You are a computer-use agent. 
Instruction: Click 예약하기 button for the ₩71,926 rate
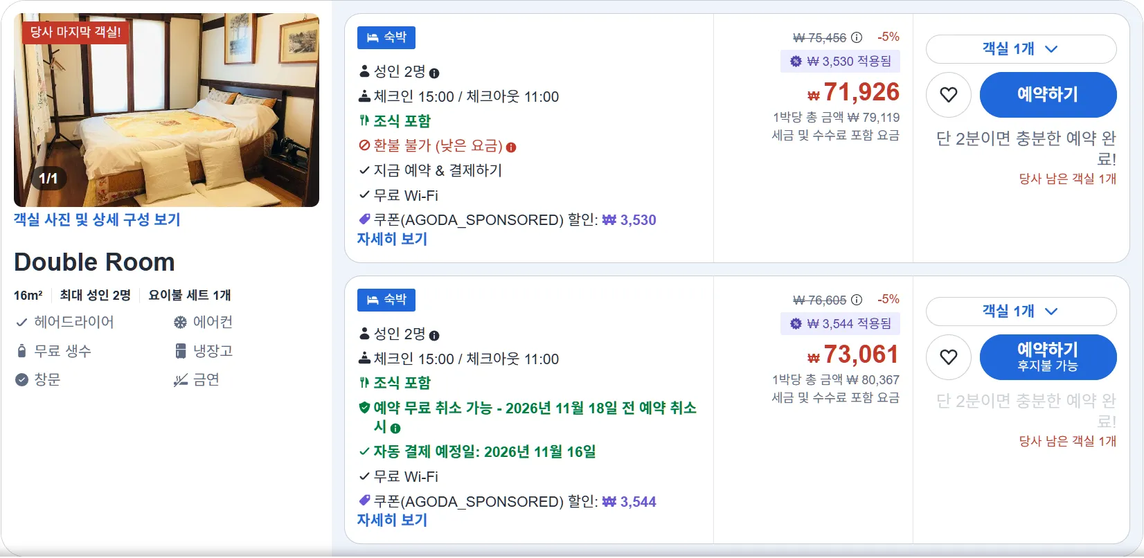click(x=1048, y=95)
